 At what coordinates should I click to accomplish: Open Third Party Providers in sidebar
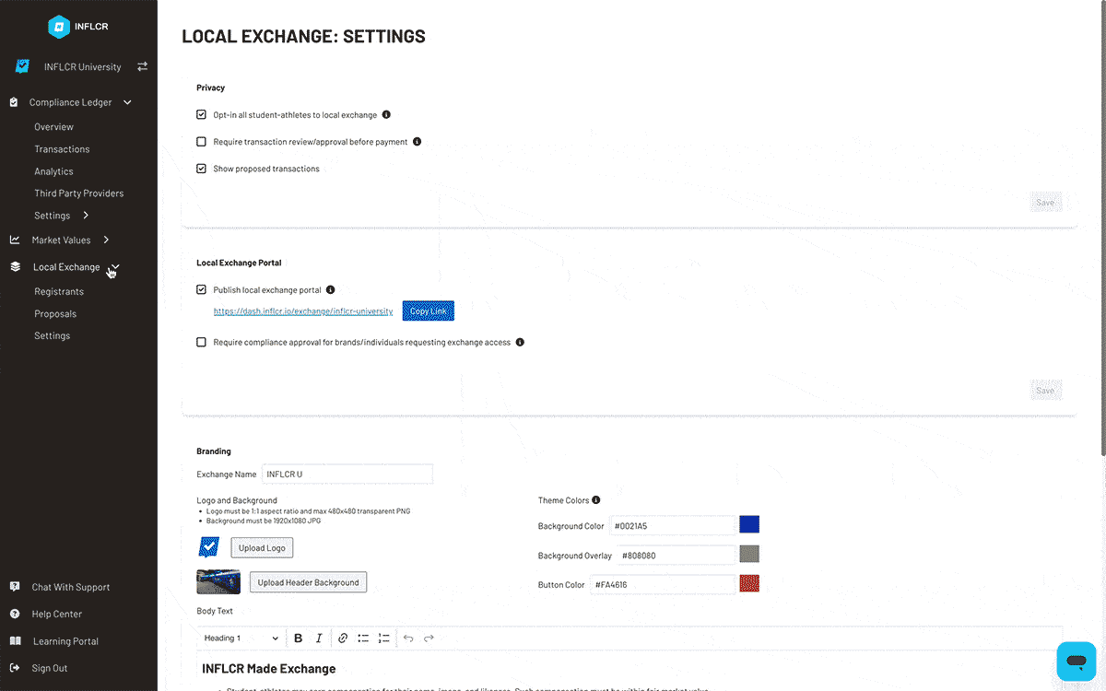(x=78, y=193)
